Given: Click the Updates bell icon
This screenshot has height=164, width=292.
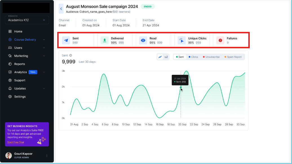Looking at the screenshot, I should point(10,88).
